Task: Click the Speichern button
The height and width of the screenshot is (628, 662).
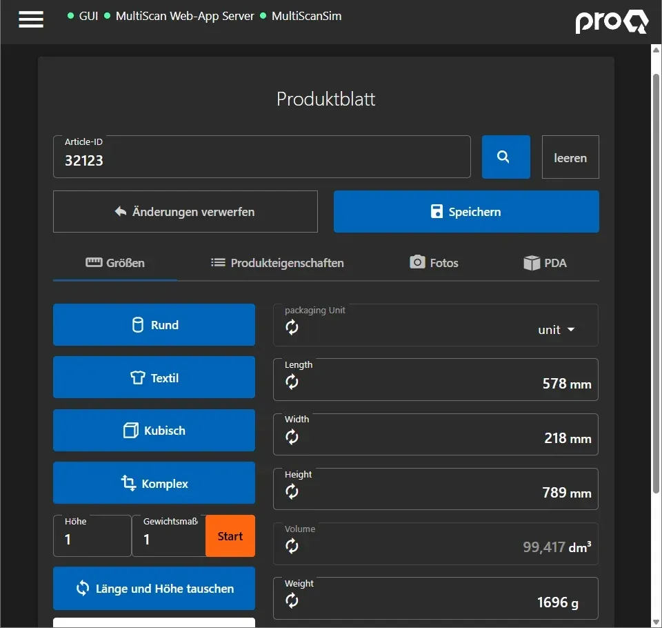Action: (466, 211)
